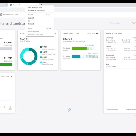
Task: Click the green Income bar in Profit and Loss
Action: pos(79,48)
